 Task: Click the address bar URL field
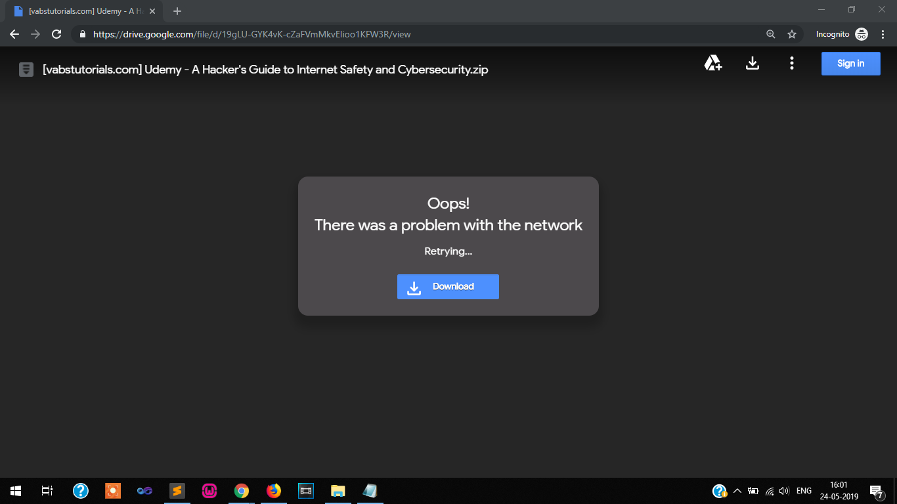[420, 34]
